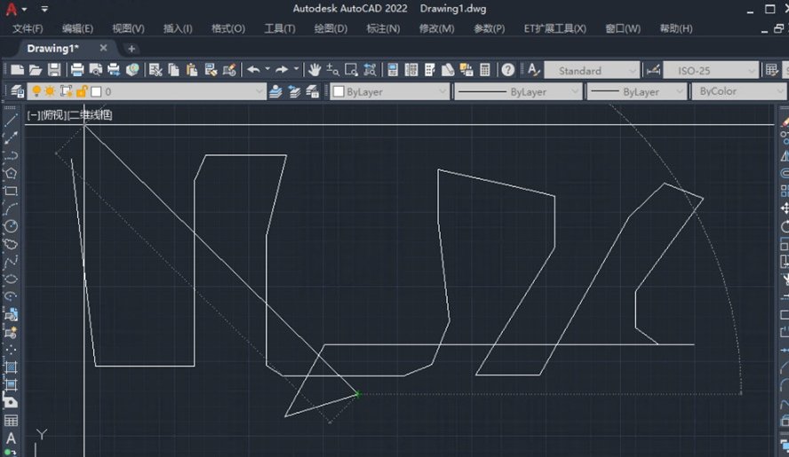Select the Construction Line tool
The image size is (789, 457).
tap(11, 138)
